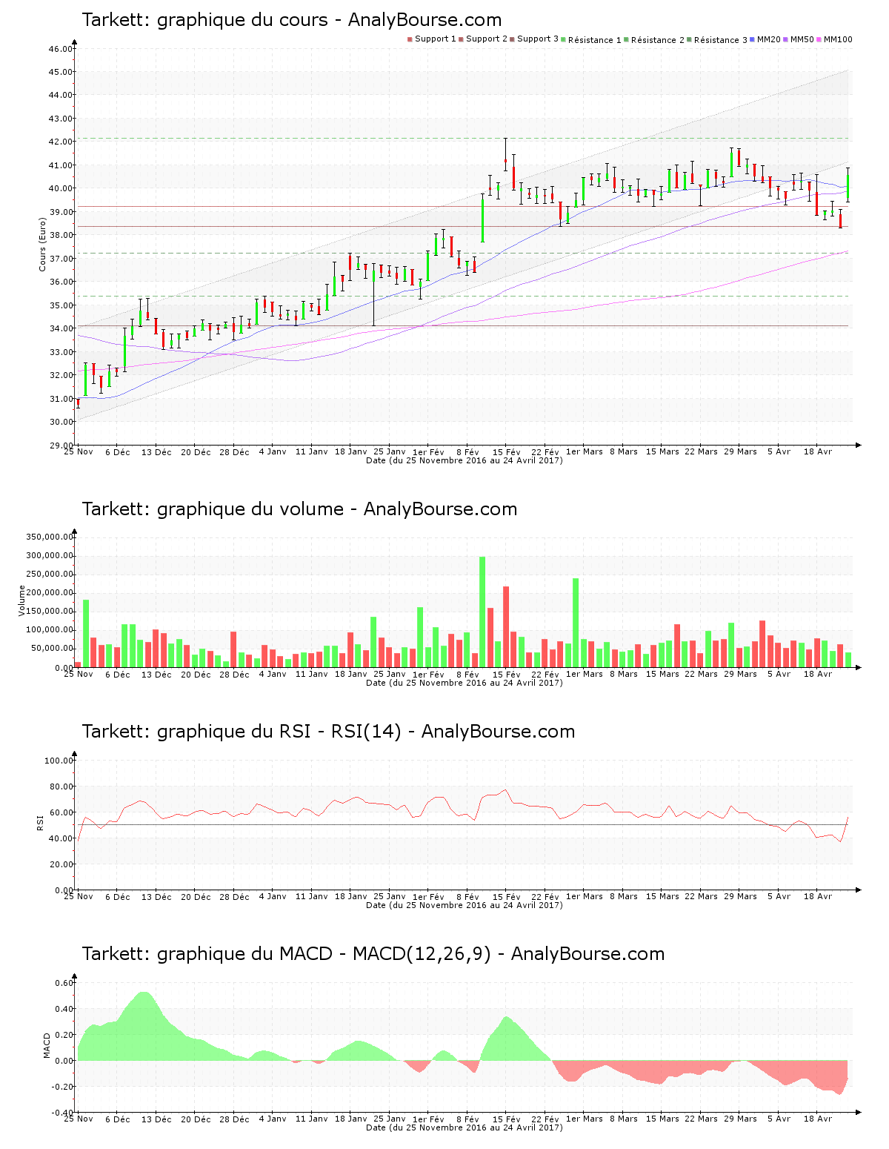Select the 'Support 2' legend label
889x1149 pixels.
[487, 39]
